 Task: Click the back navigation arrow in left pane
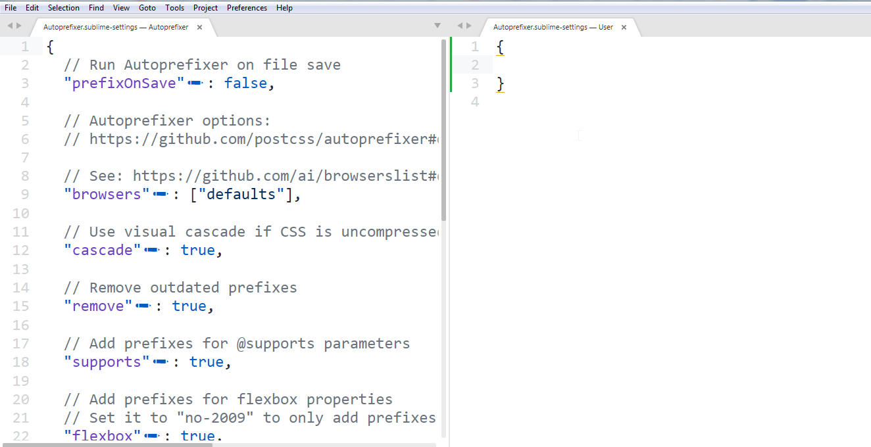click(x=9, y=25)
